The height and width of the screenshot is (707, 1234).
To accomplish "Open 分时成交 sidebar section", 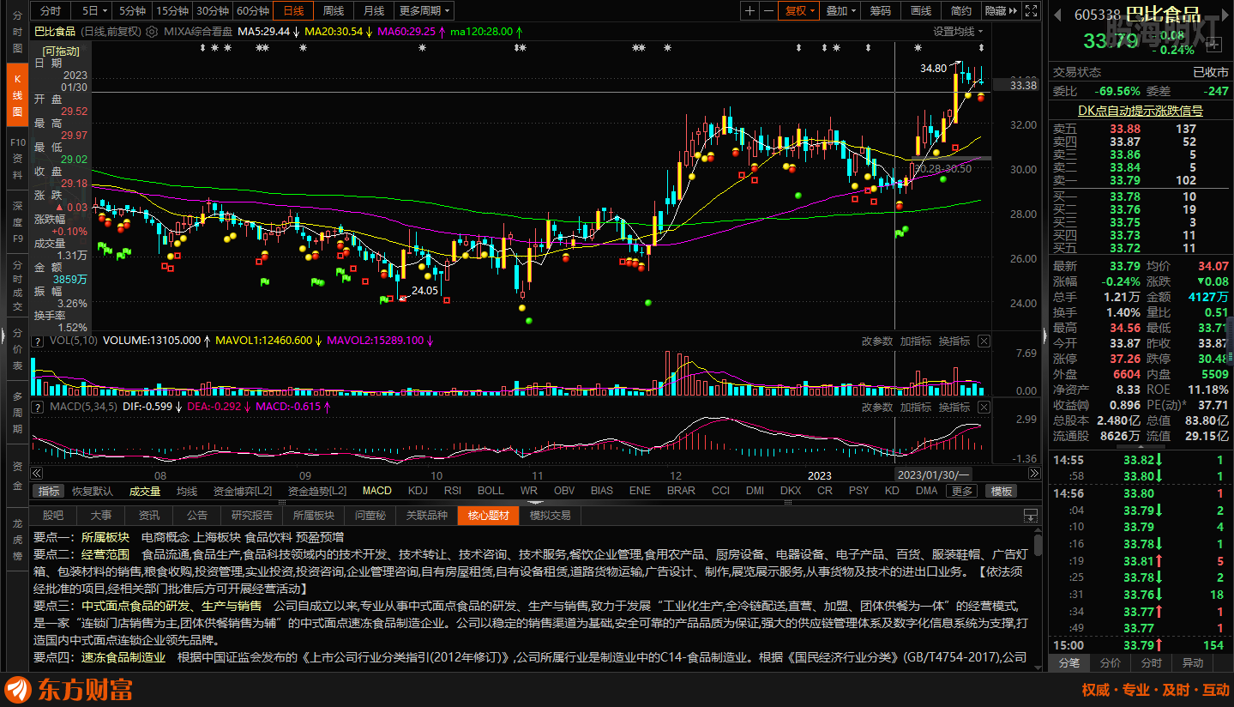I will pyautogui.click(x=17, y=285).
